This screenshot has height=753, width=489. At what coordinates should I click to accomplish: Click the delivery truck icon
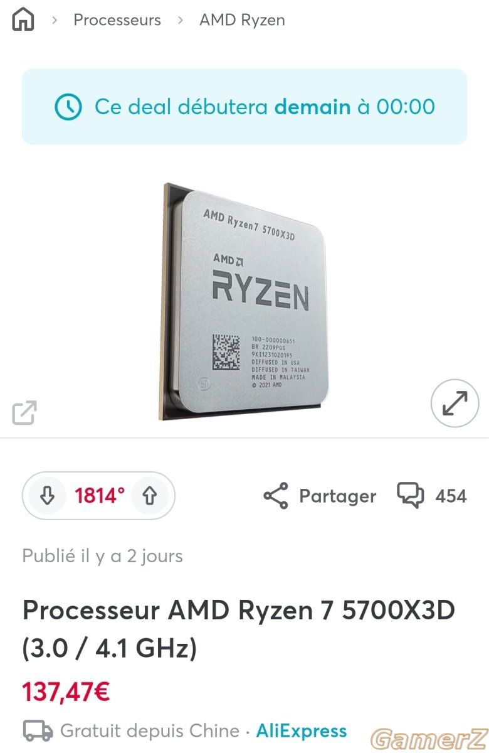coord(38,731)
